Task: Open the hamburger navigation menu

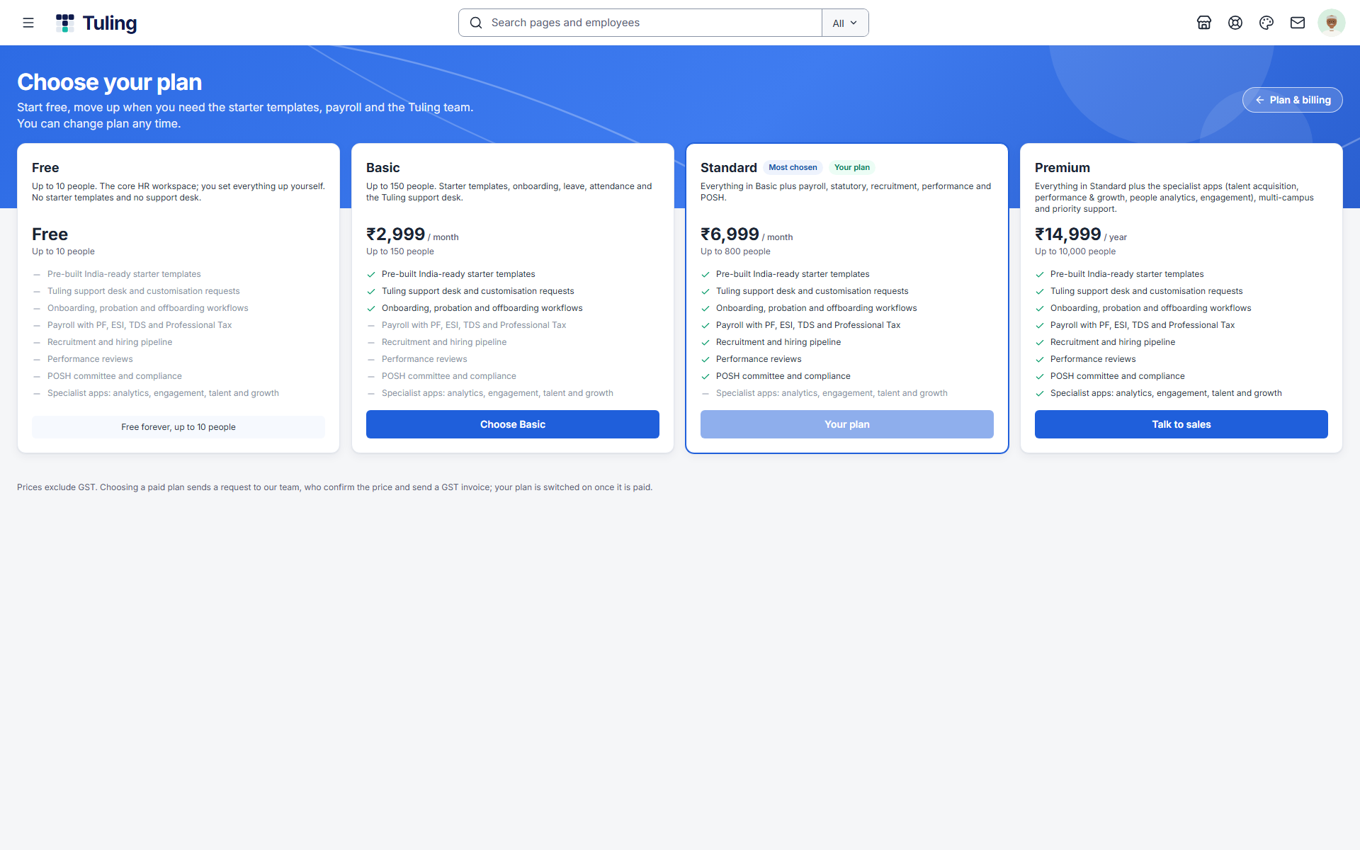Action: [28, 23]
